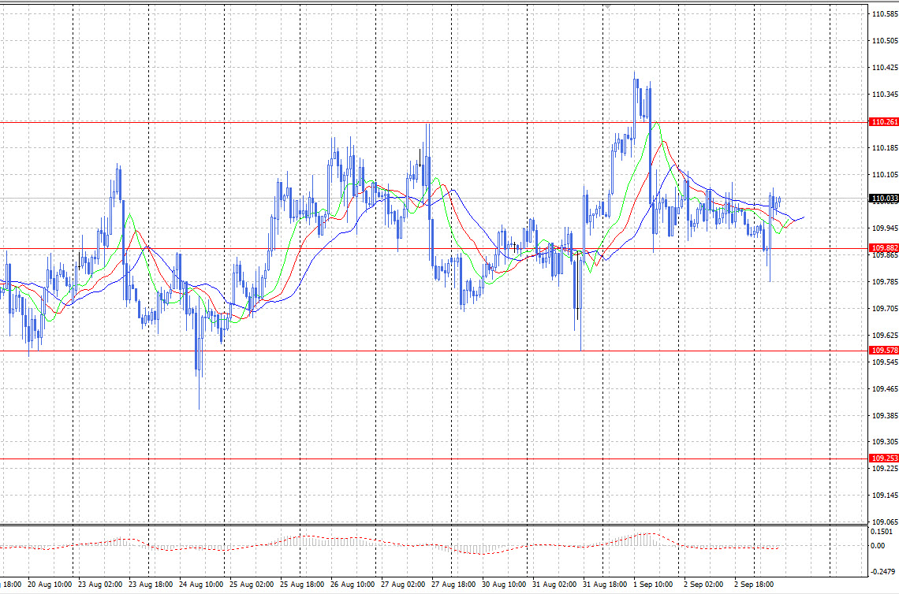
Task: Click the 20 Aug 10:00 time label
Action: pyautogui.click(x=50, y=585)
